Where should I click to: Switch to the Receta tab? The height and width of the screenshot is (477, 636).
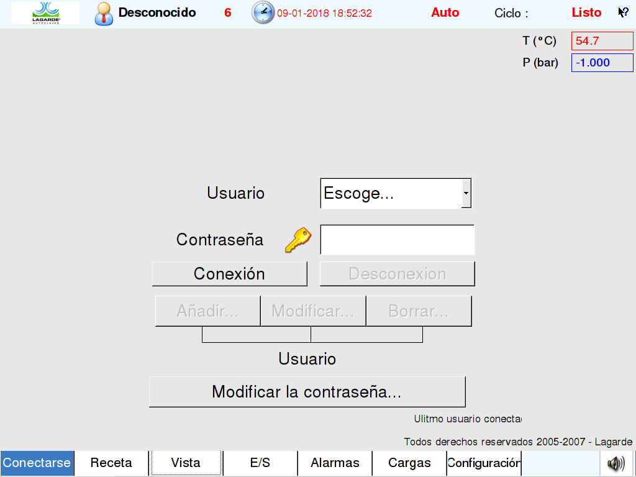click(x=111, y=463)
